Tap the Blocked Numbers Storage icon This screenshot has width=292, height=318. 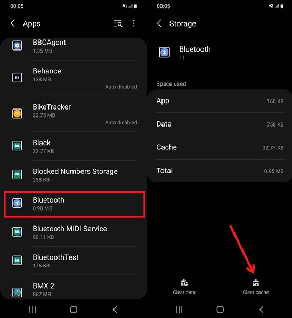coord(17,174)
